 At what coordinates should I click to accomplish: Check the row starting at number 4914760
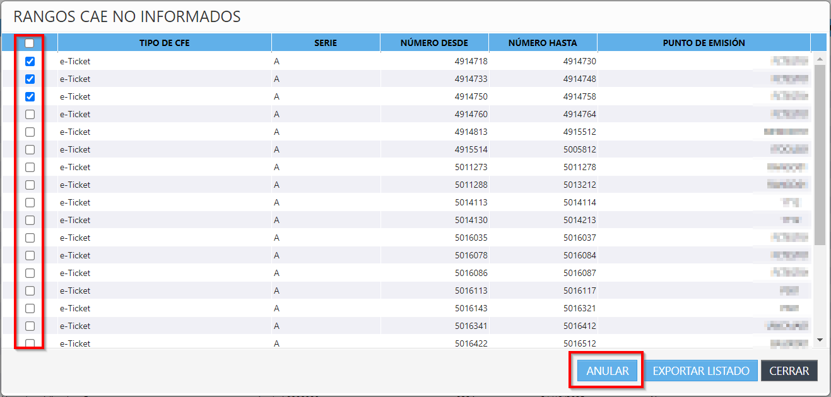coord(30,115)
